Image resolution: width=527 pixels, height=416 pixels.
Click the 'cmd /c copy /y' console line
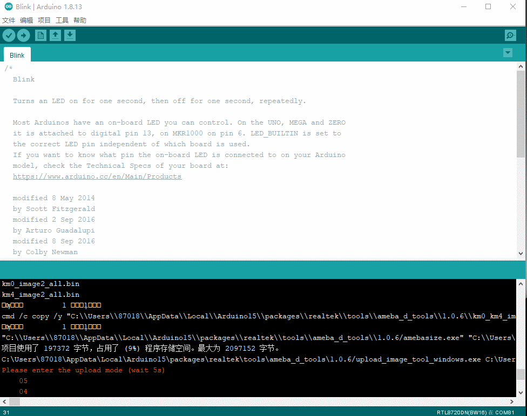tap(259, 316)
